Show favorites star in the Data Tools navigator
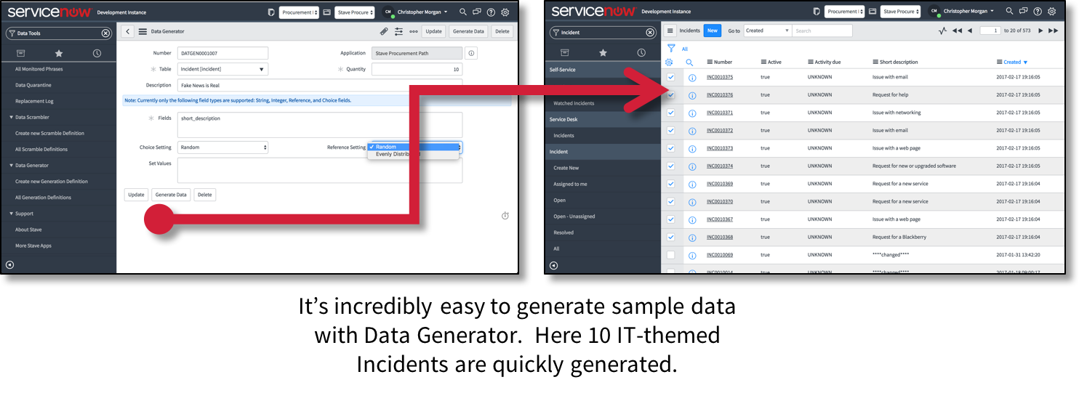 tap(59, 53)
